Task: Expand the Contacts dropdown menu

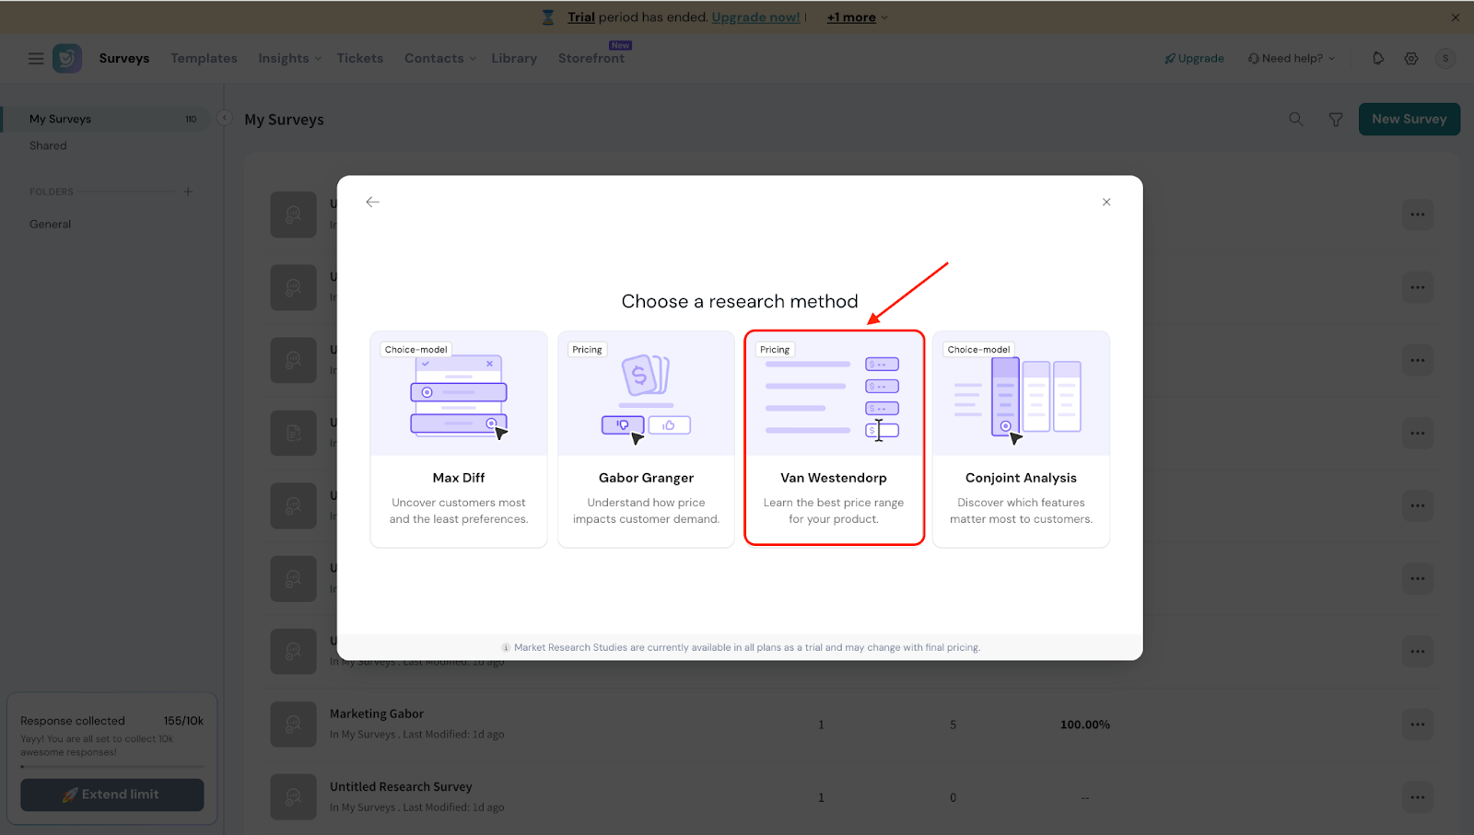Action: (x=439, y=58)
